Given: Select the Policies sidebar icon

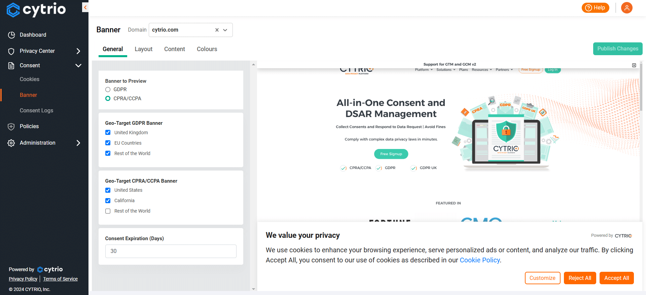Looking at the screenshot, I should pos(11,126).
